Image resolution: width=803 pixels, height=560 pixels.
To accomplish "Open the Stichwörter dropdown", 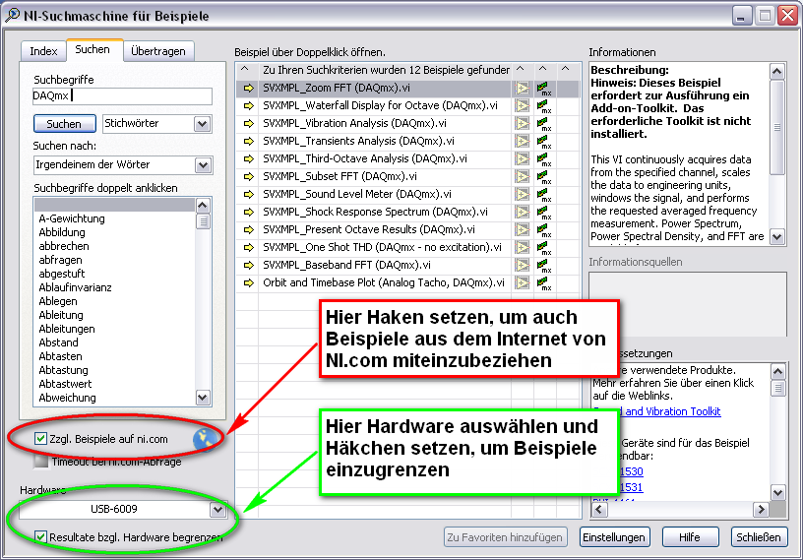I will point(203,123).
